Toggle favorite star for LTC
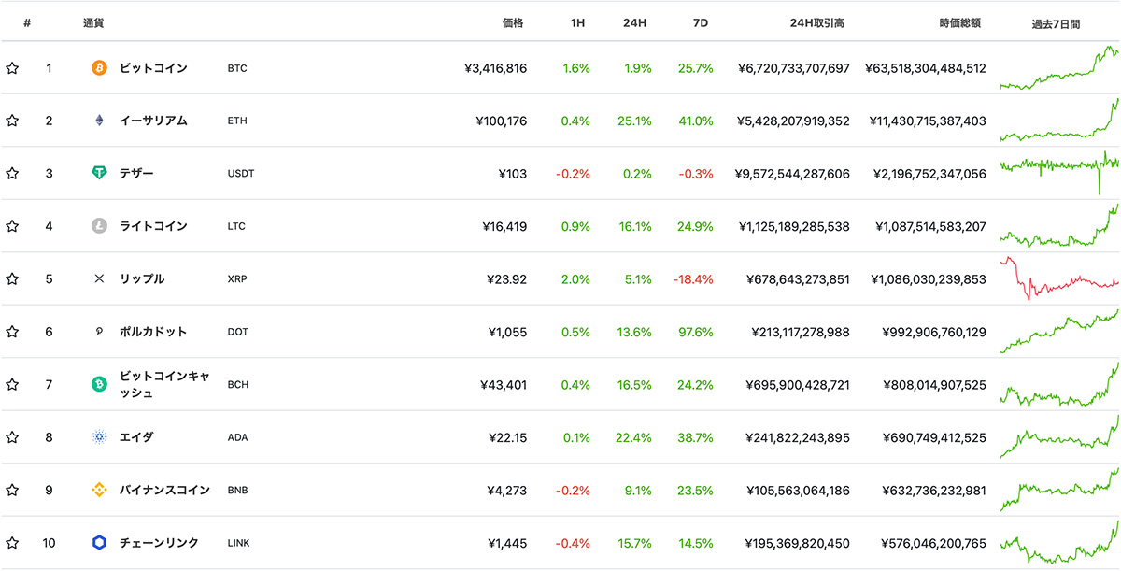The height and width of the screenshot is (571, 1121). [13, 226]
